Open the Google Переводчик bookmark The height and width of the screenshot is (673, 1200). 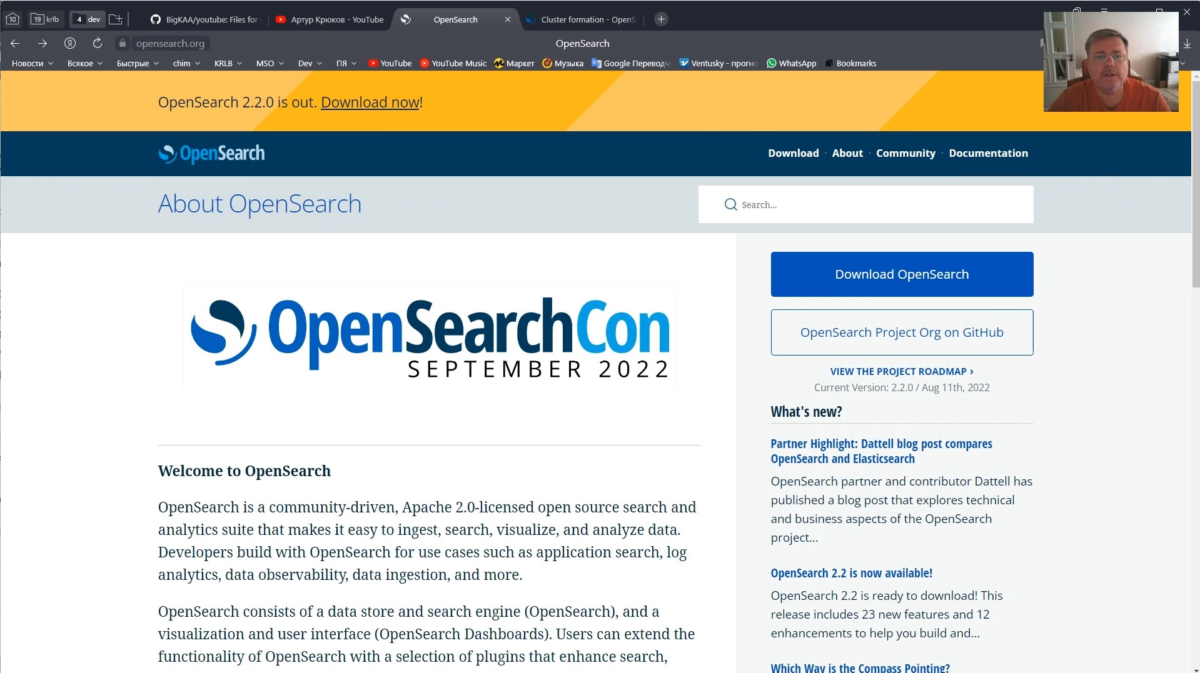pos(631,63)
